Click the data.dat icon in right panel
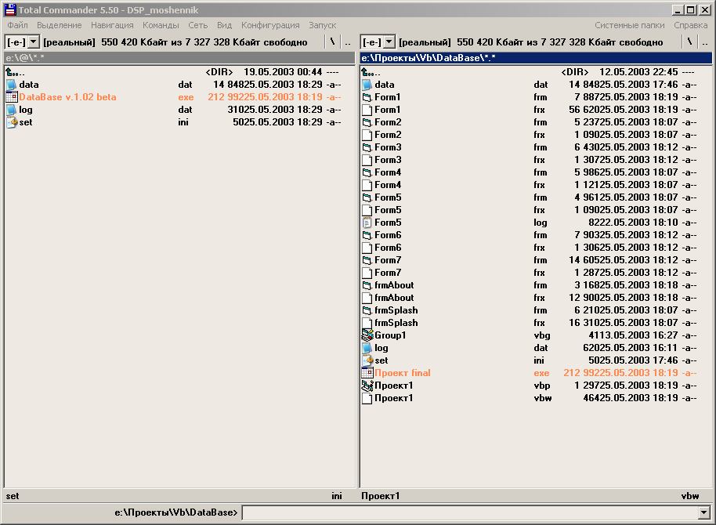This screenshot has height=525, width=716. tap(367, 85)
